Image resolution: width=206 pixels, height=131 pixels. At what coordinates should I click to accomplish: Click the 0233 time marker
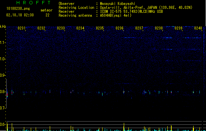(61, 28)
